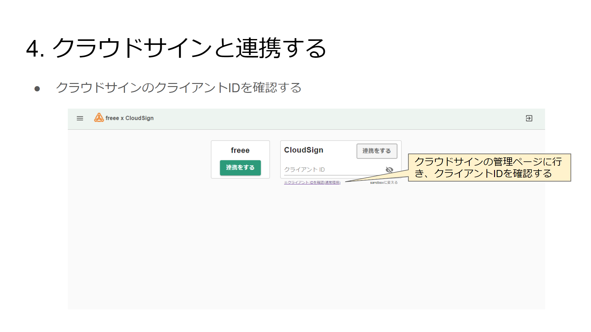Open the hamburger navigation menu
The image size is (591, 332).
coord(80,118)
